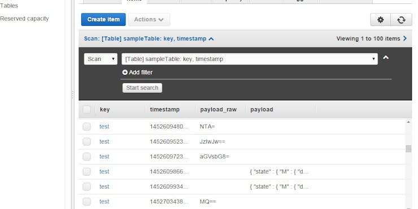
Task: Click the MQ== payload_raw value
Action: pyautogui.click(x=208, y=202)
